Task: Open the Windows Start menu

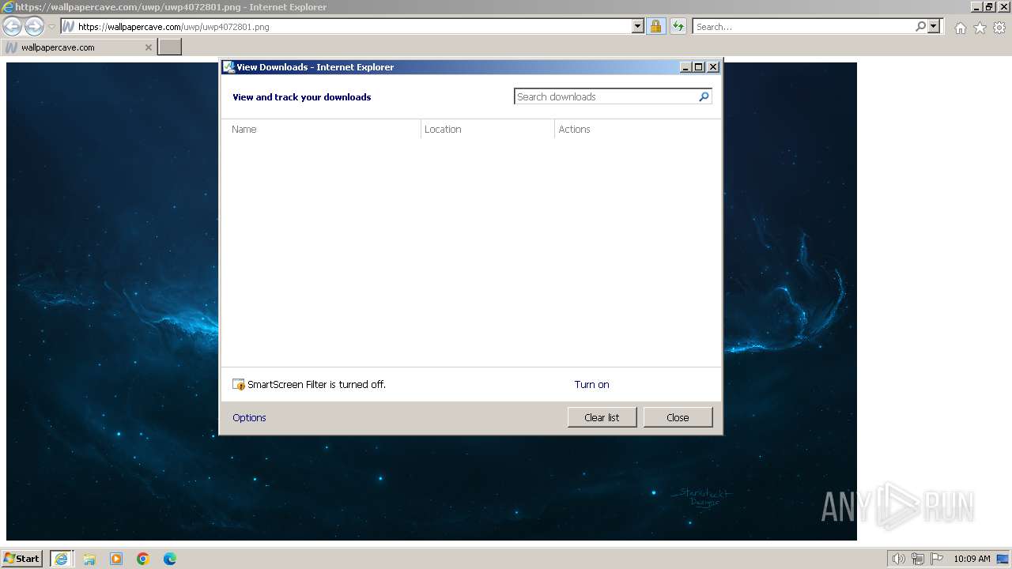Action: tap(21, 559)
